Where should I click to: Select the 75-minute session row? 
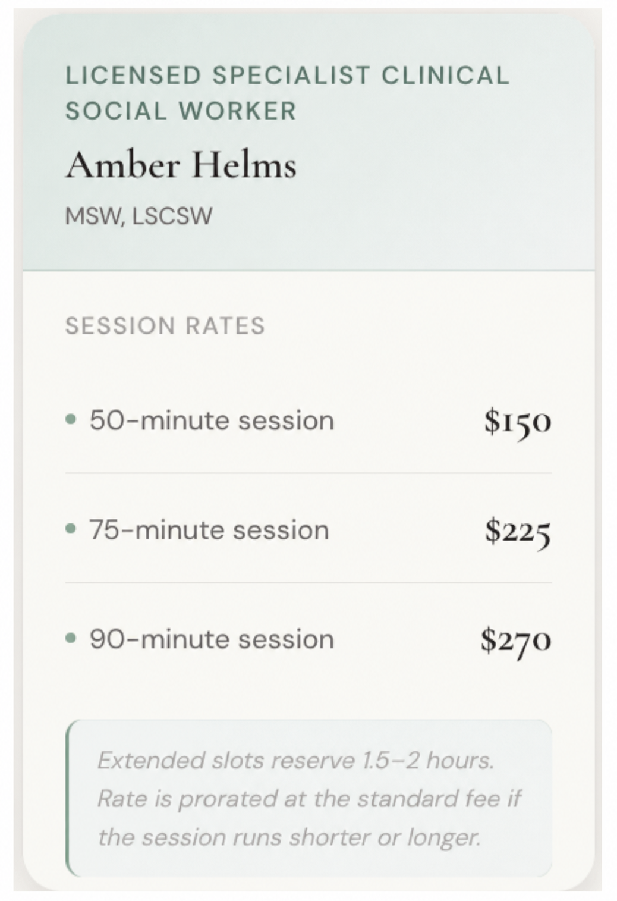(308, 529)
